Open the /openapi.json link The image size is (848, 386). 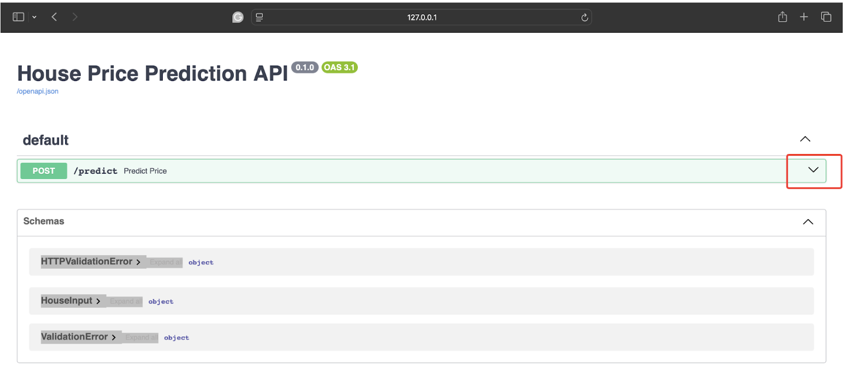pos(38,91)
